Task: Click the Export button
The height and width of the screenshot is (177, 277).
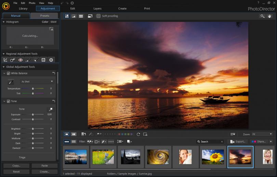Action: point(237,142)
